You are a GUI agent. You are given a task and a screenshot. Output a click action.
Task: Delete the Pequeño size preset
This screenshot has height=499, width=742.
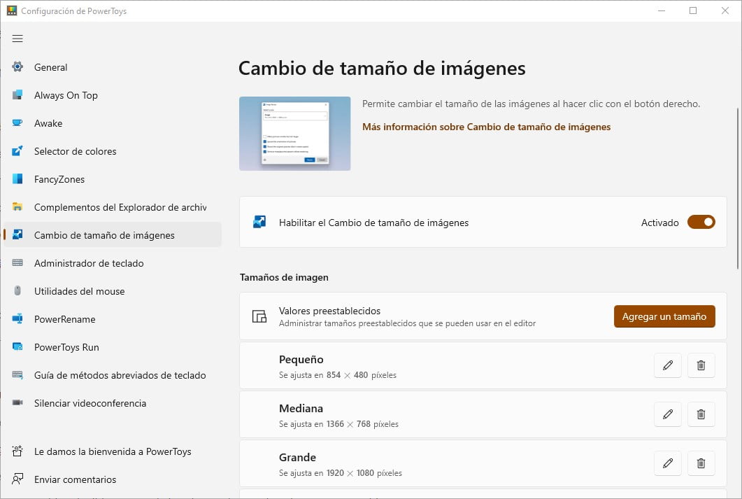[701, 365]
